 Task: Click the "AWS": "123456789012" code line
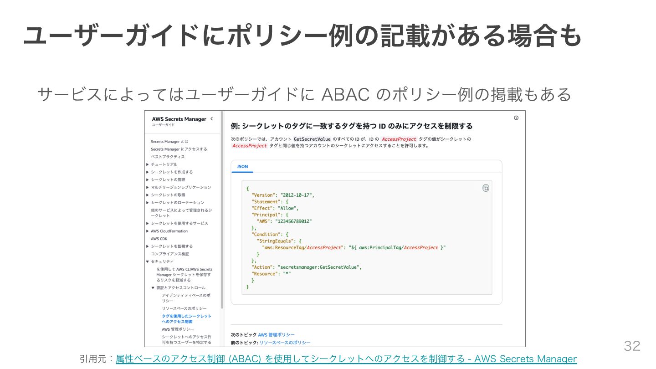click(x=284, y=221)
